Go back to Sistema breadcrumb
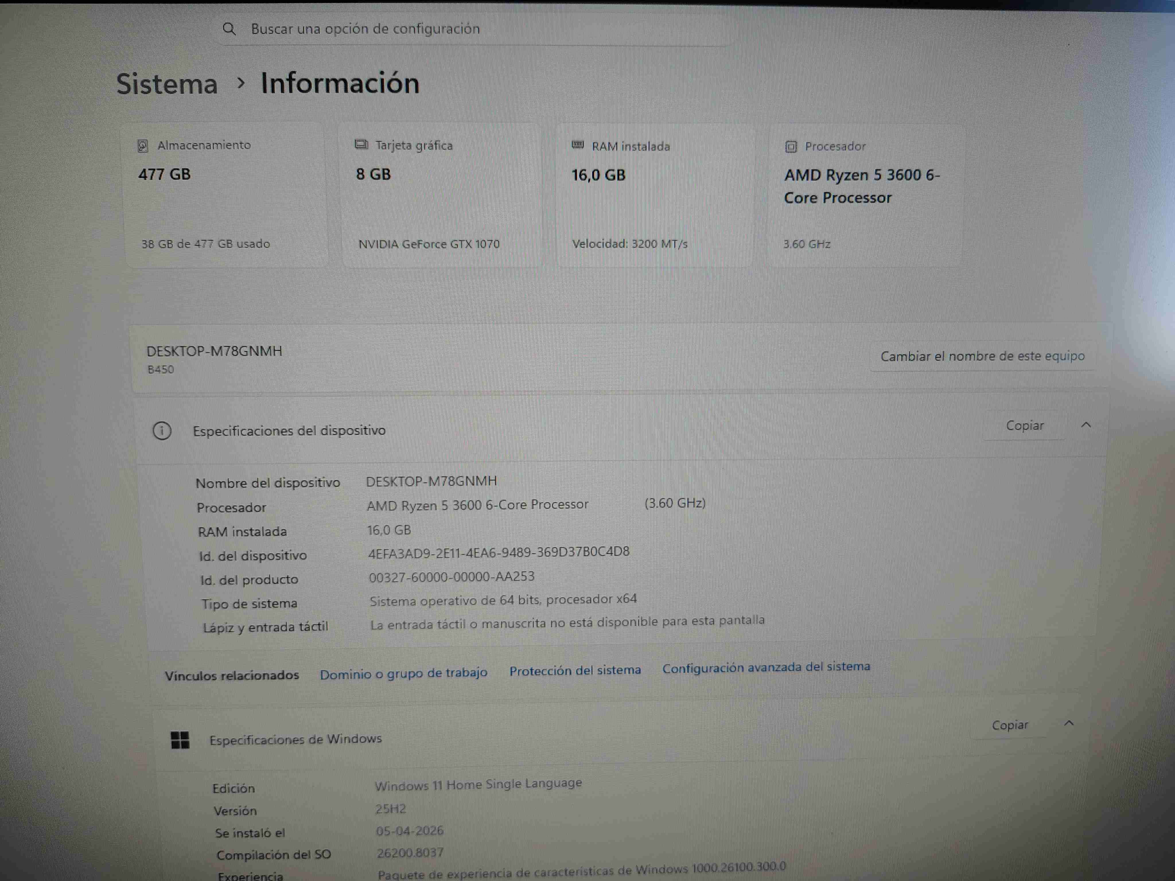Screen dimensions: 1175x881 (167, 84)
